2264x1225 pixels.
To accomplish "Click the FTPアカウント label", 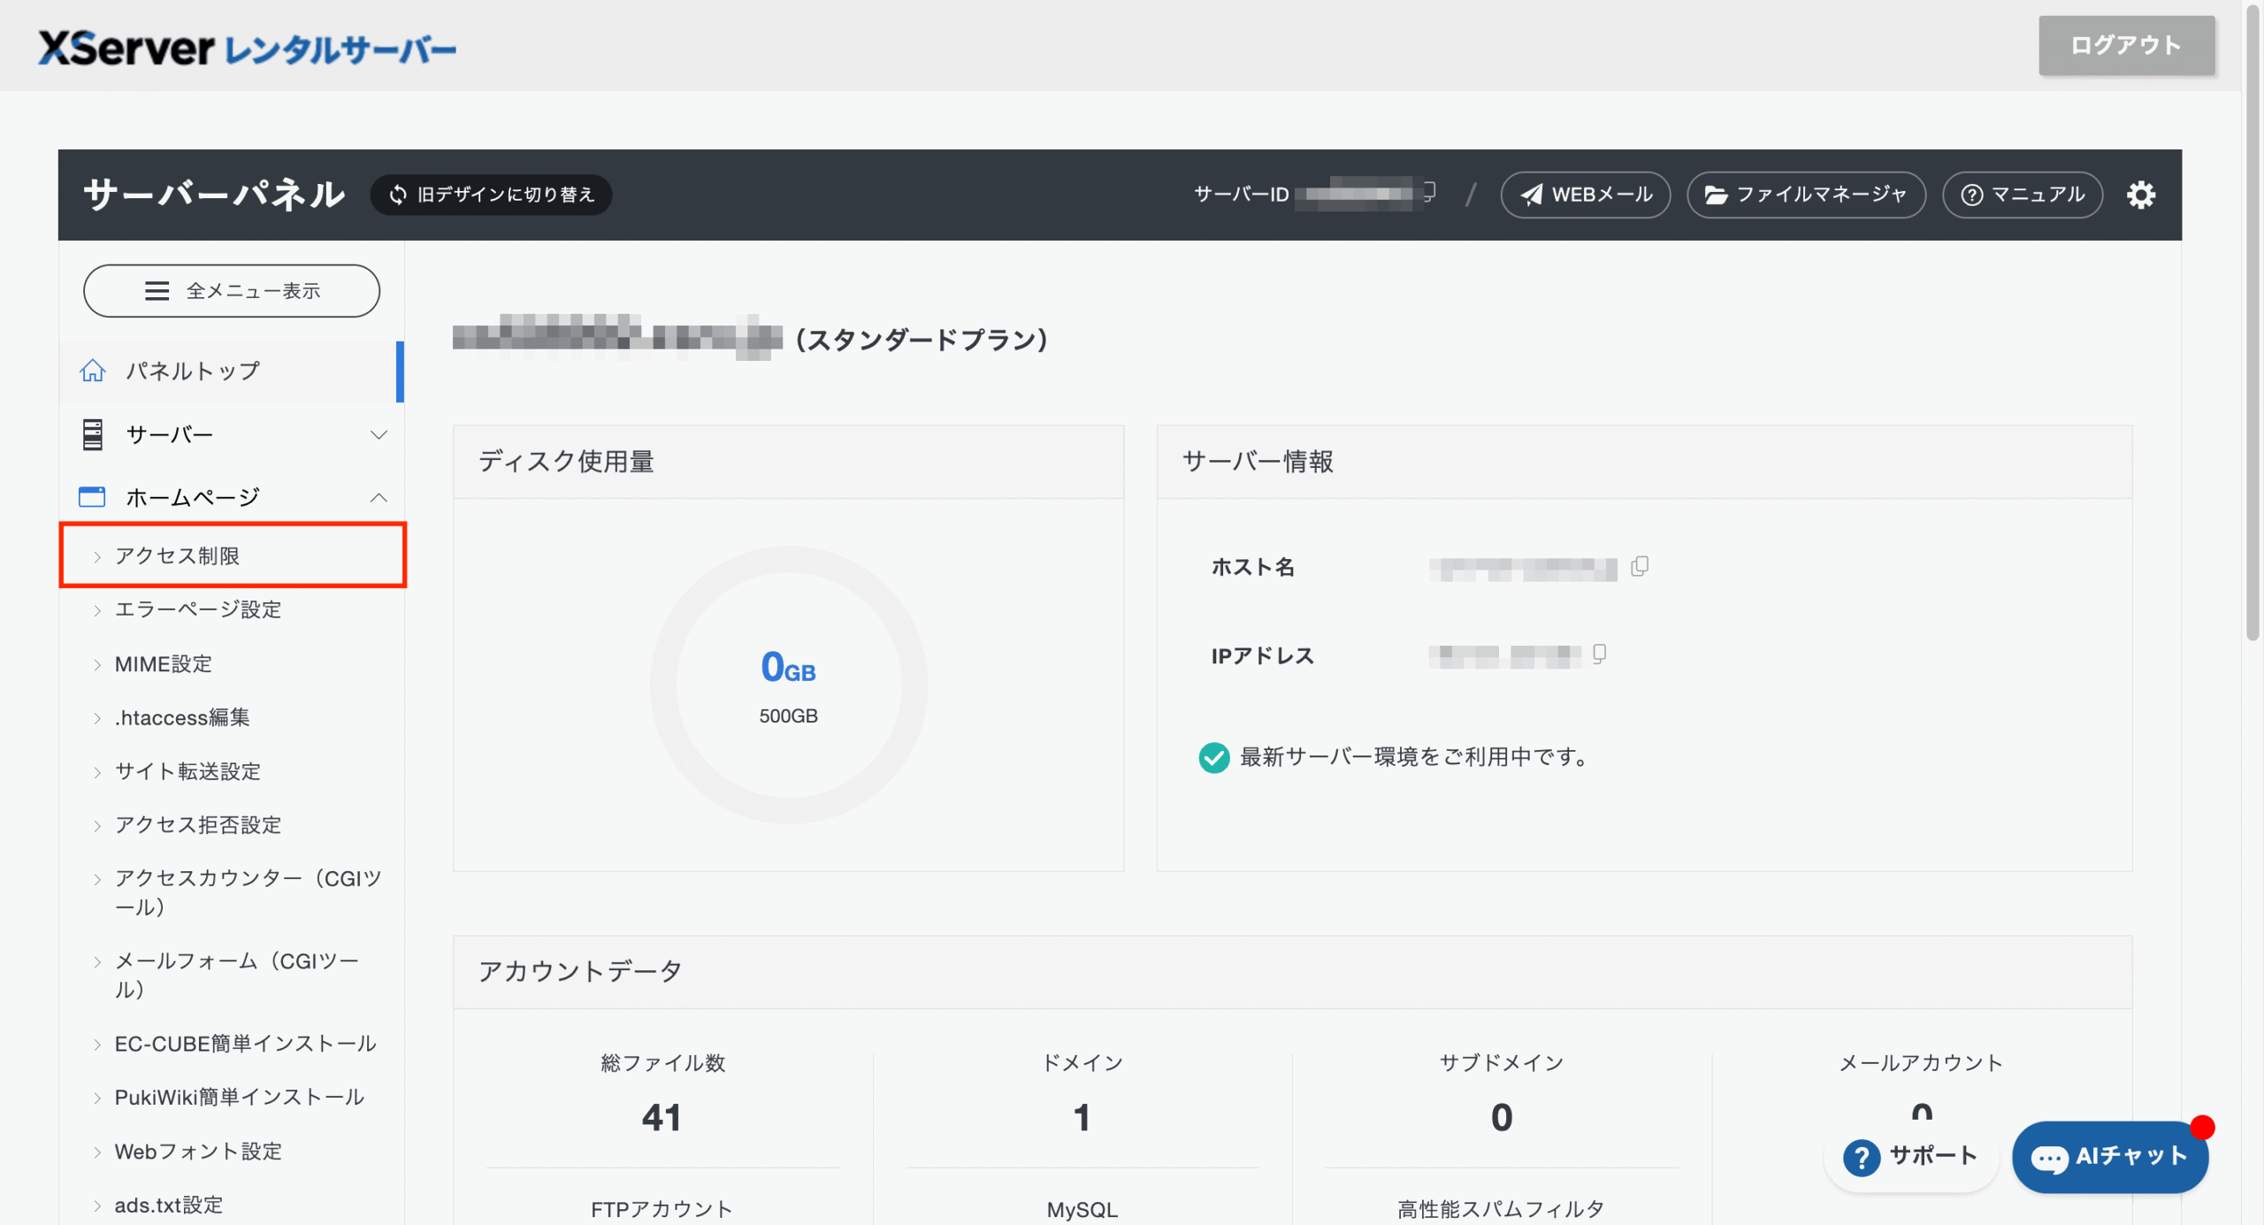I will coord(662,1209).
